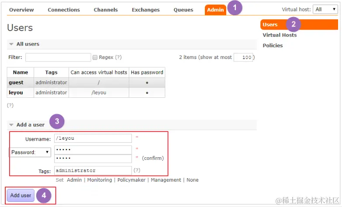This screenshot has height=207, width=342.
Task: Click the first password field
Action: point(93,150)
